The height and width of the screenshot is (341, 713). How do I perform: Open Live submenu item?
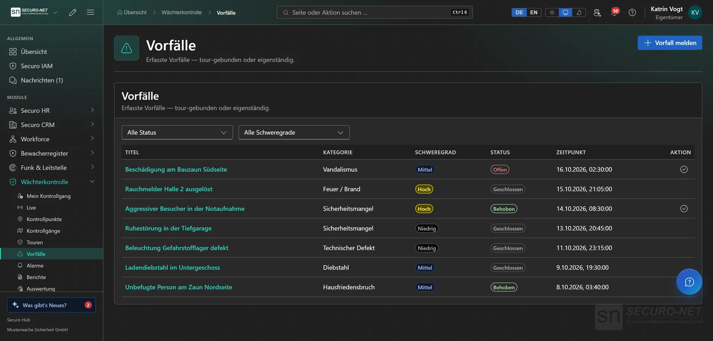pyautogui.click(x=51, y=207)
